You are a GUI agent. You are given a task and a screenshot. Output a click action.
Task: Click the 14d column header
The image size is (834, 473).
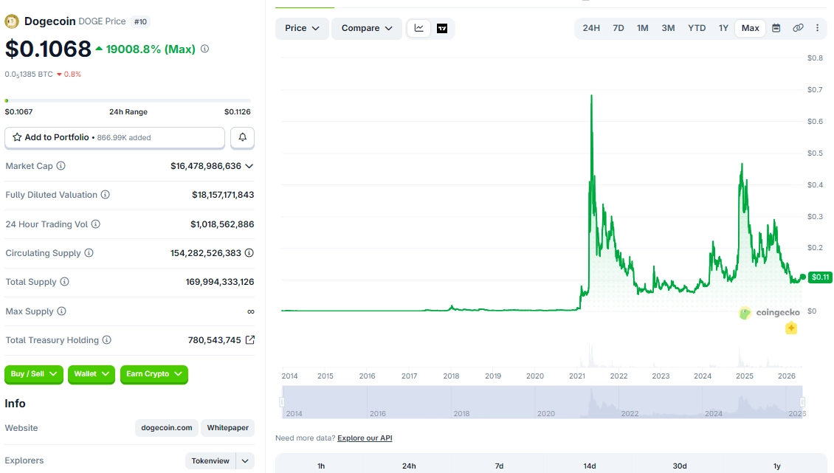click(589, 466)
